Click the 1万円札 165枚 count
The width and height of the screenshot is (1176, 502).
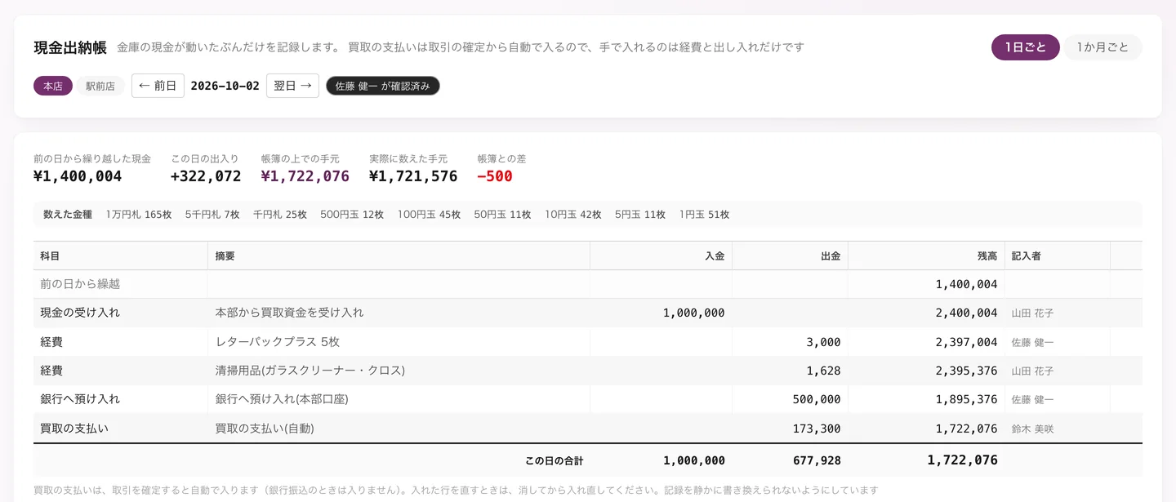[139, 215]
